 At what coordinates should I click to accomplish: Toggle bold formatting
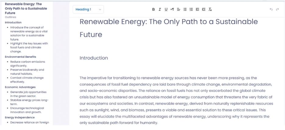pyautogui.click(x=154, y=9)
